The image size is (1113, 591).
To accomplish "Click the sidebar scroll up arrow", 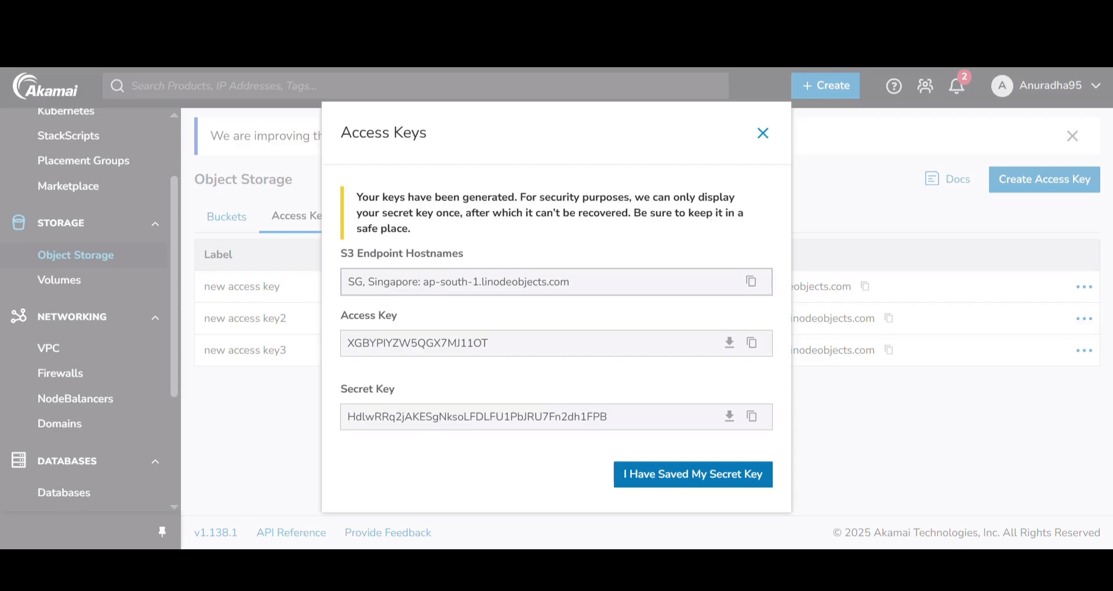I will tap(174, 115).
